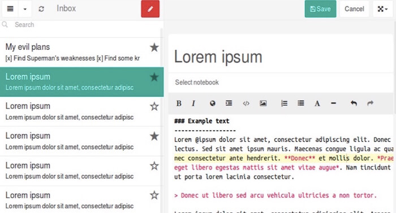
Task: Toggle star on the selected Lorem ipsum note
Action: [x=154, y=77]
